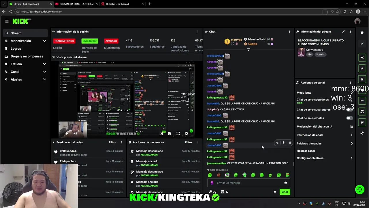Viewport: 369px width, 208px height.
Task: Open the user avatar at top right
Action: pos(357,21)
